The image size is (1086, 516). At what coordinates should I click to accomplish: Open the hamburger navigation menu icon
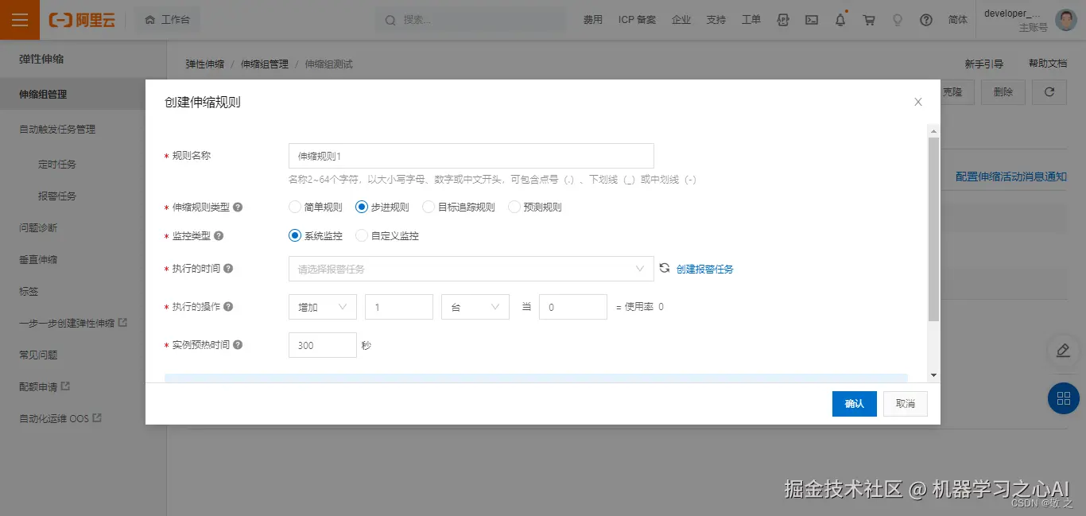(x=20, y=20)
